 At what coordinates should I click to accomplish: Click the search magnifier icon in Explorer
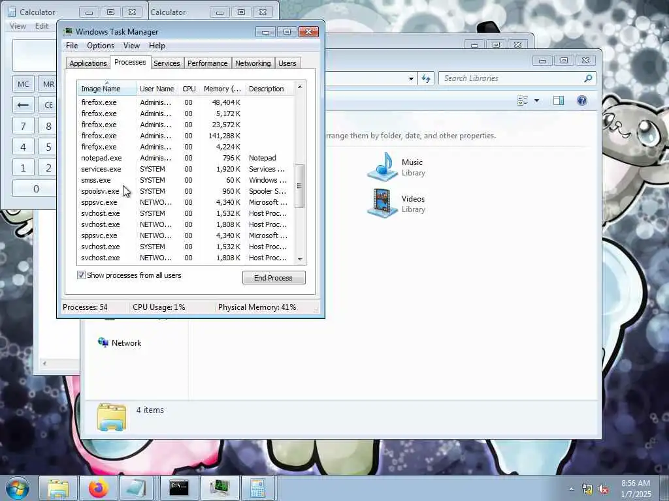589,78
